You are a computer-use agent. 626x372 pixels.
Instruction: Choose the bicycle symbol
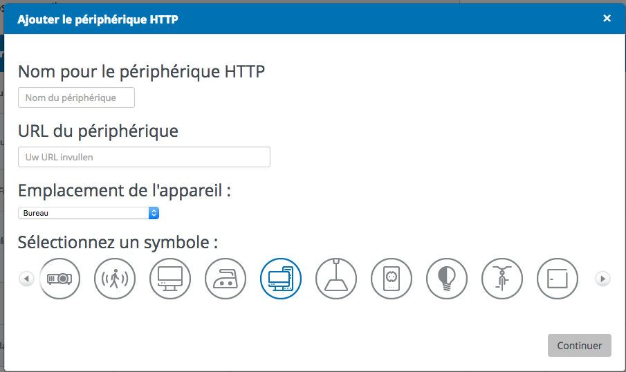tap(502, 279)
